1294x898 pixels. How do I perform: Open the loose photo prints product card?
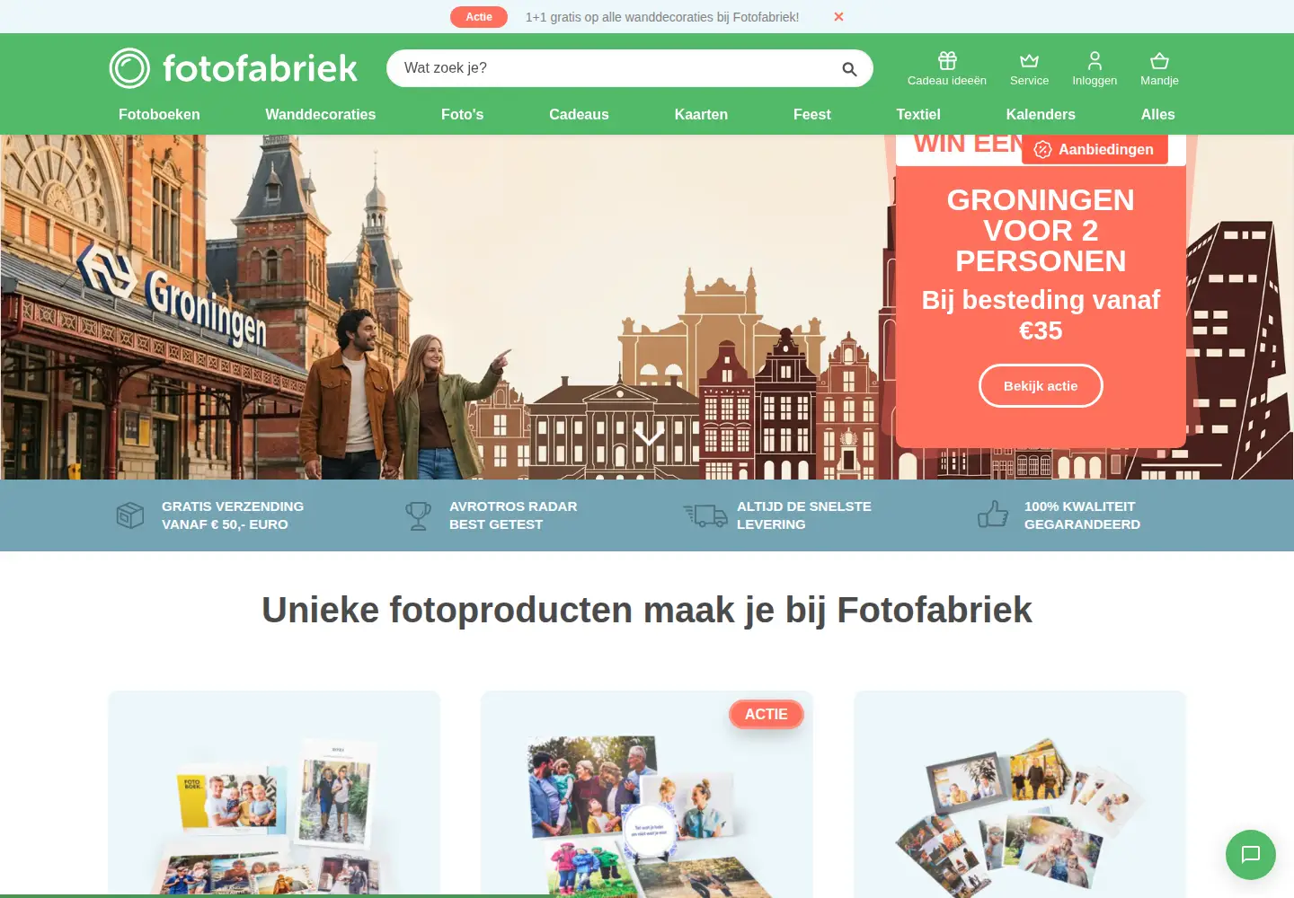click(x=1020, y=794)
